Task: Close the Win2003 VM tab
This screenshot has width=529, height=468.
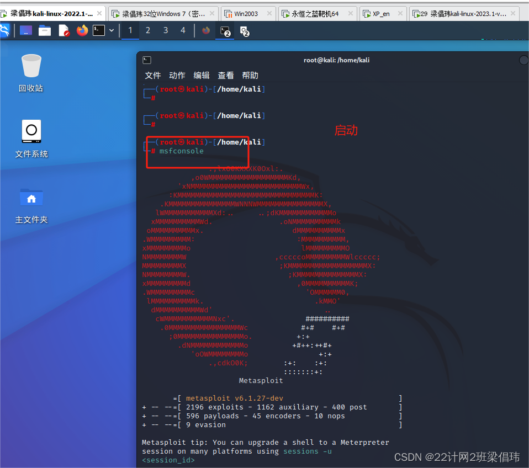Action: pos(269,13)
